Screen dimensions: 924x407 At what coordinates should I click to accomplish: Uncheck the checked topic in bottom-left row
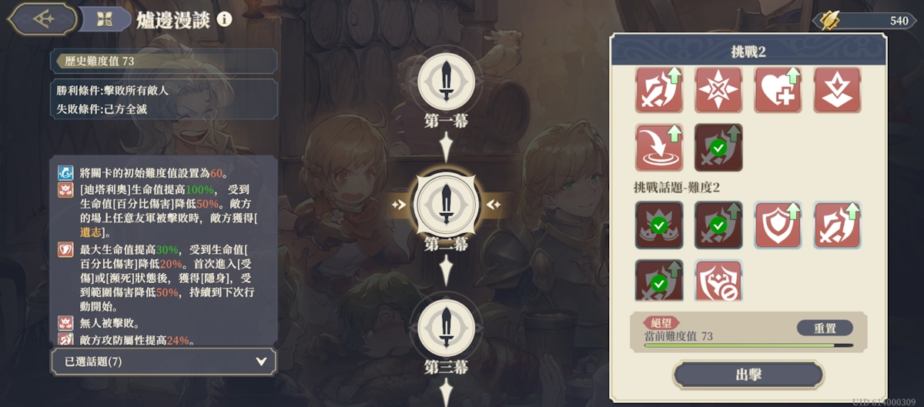[x=660, y=280]
